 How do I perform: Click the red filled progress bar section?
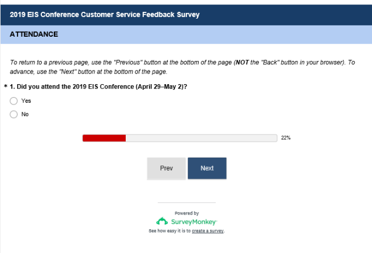(104, 138)
